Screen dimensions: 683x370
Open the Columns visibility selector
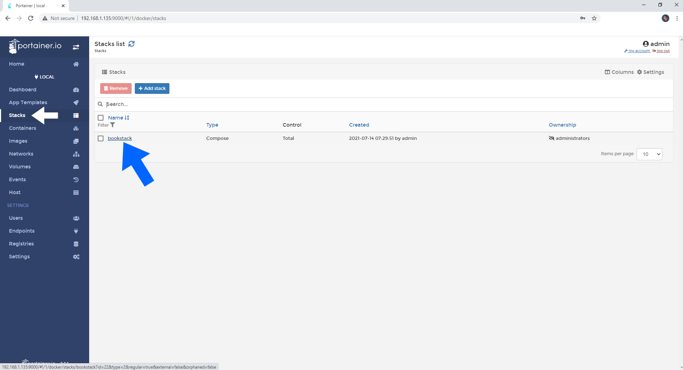point(619,72)
